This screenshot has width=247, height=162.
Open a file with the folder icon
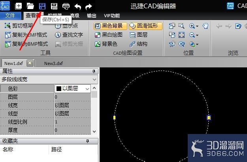click(x=30, y=6)
